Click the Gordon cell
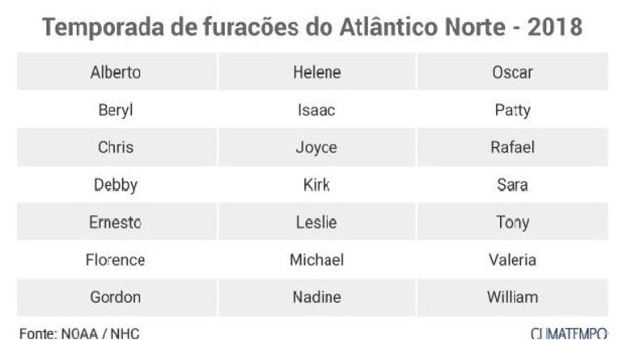 click(x=117, y=297)
